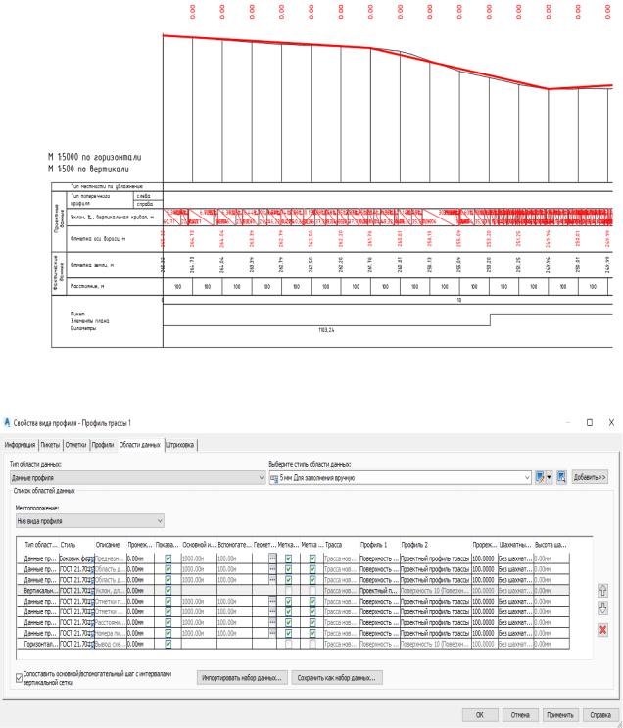
Task: Click Трасса column header
Action: click(341, 545)
